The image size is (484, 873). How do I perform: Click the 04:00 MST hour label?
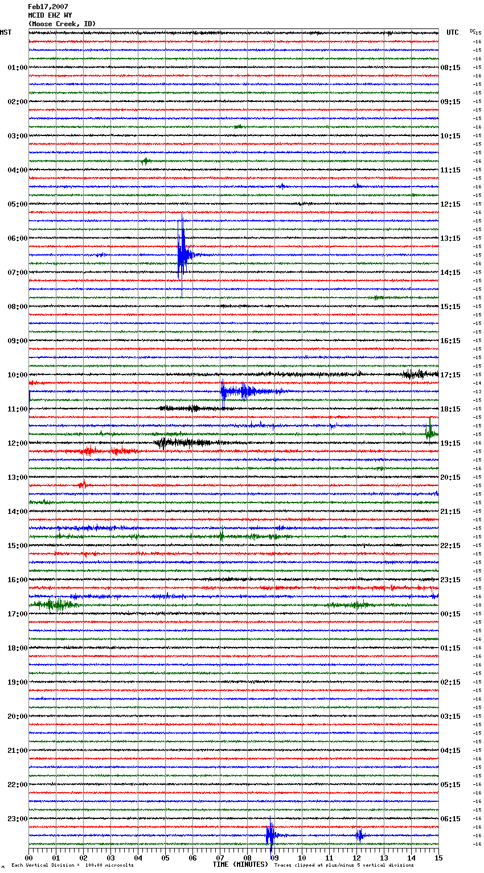tap(18, 170)
